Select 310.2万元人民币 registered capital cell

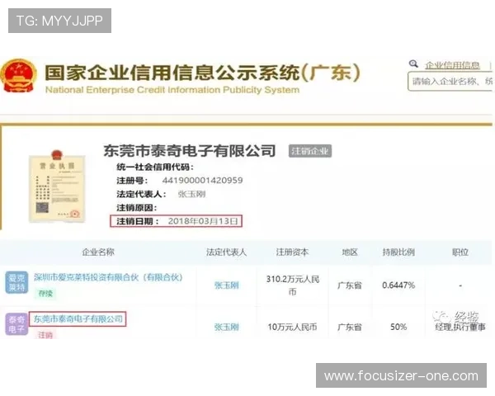[x=292, y=285]
